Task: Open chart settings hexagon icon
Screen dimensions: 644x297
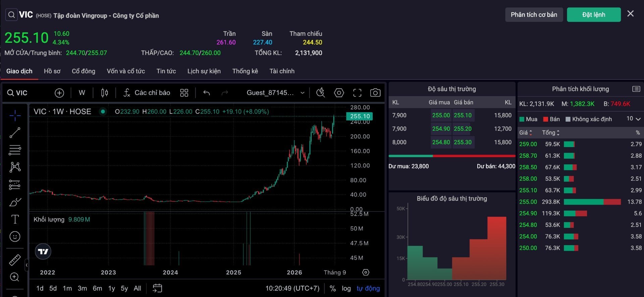Action: [339, 93]
